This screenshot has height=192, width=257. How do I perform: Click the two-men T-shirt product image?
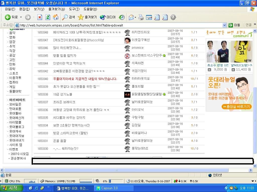218,51
